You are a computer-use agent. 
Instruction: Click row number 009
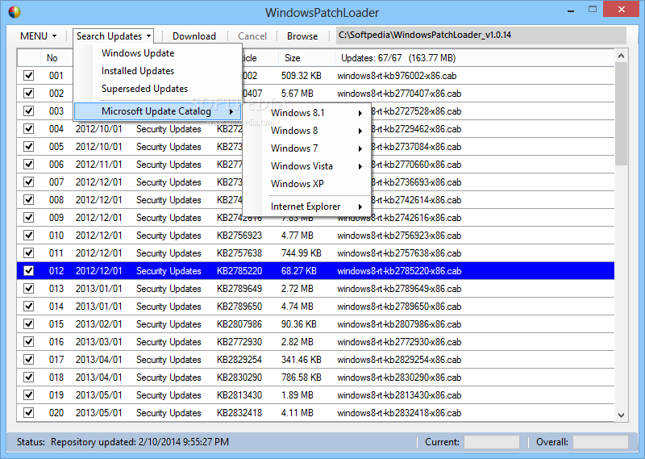56,217
